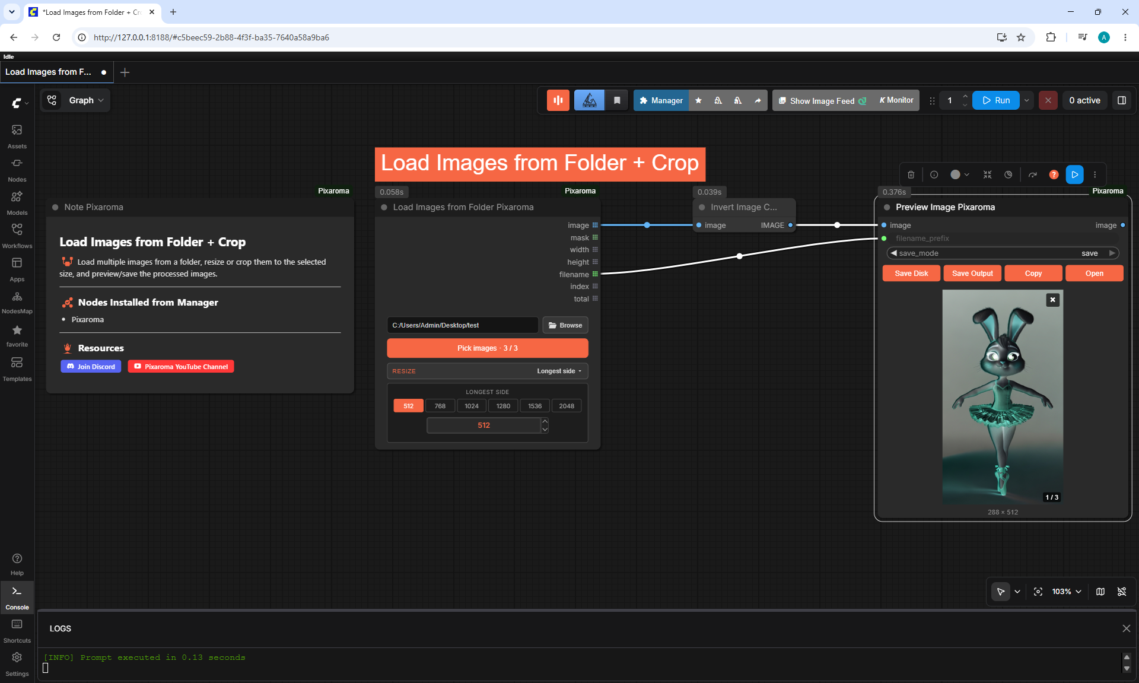Bypass selected node with curved arrow icon
Viewport: 1139px width, 683px height.
[x=1033, y=174]
